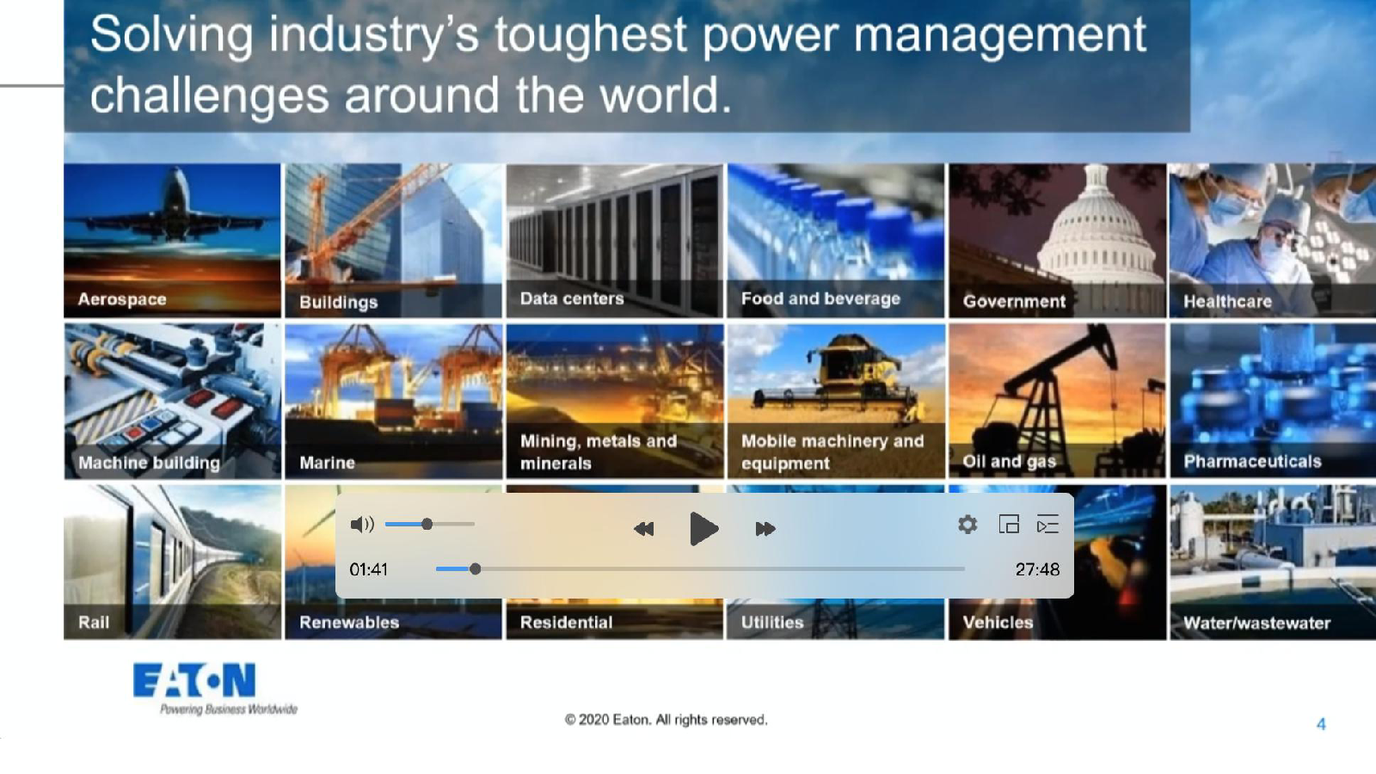Screen dimensions: 1376x774
Task: Select the Oil and gas tile
Action: pyautogui.click(x=1057, y=401)
